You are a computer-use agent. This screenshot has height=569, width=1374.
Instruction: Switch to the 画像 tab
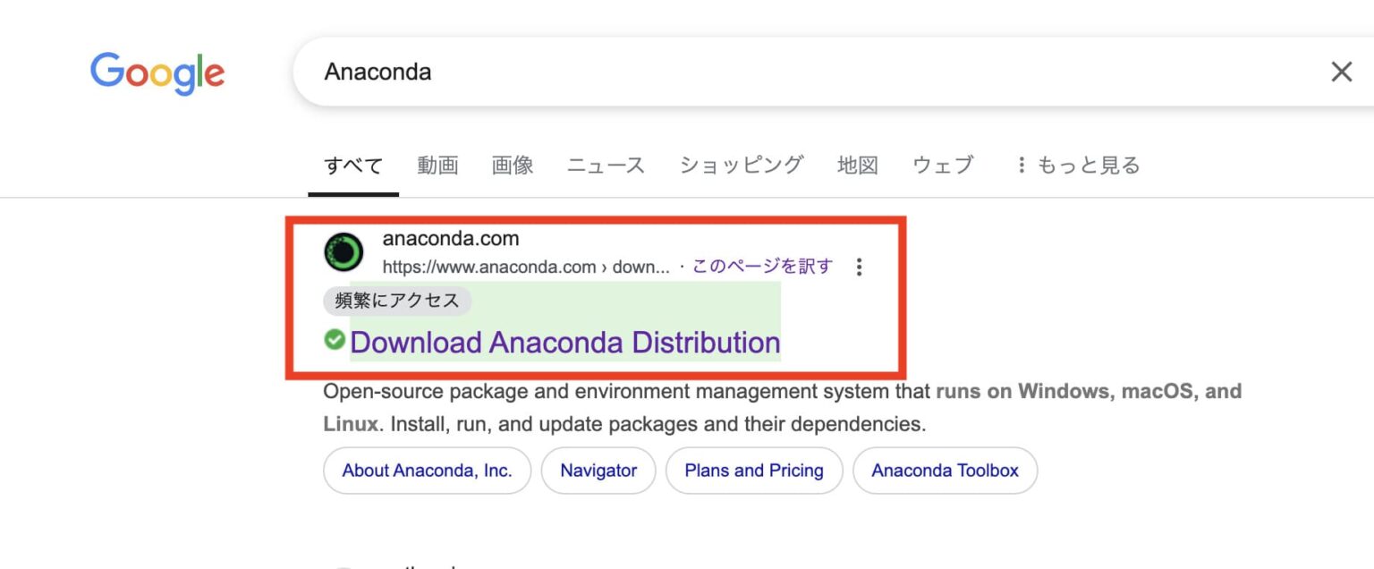tap(513, 165)
